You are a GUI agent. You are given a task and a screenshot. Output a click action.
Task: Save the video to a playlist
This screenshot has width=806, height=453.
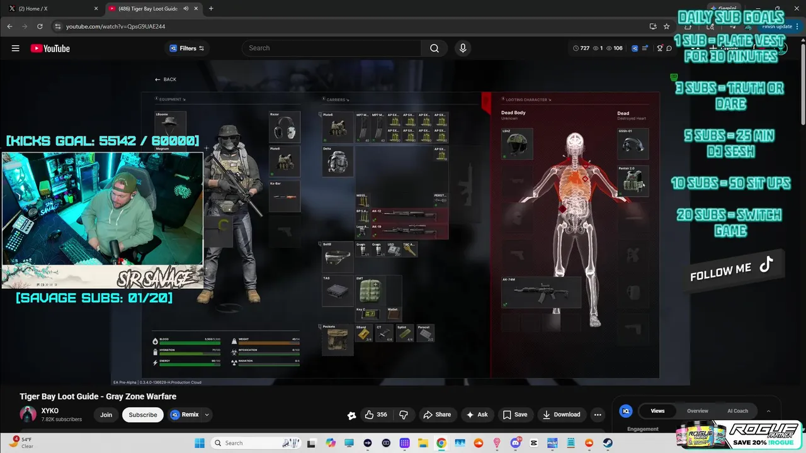[x=515, y=415]
